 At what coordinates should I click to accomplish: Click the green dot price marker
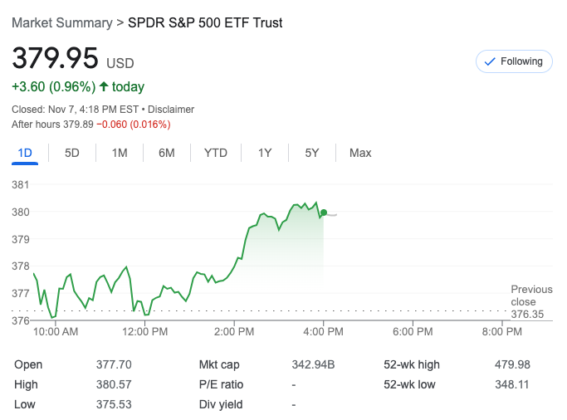pos(324,213)
